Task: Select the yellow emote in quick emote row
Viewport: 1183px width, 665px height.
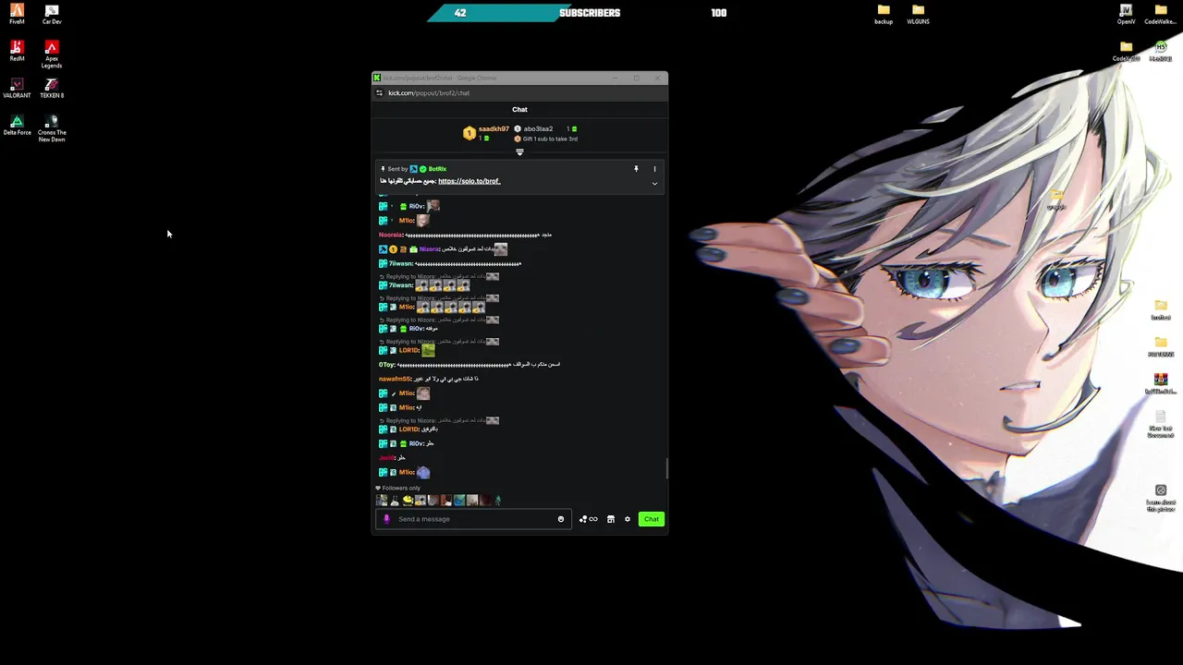Action: pyautogui.click(x=408, y=501)
